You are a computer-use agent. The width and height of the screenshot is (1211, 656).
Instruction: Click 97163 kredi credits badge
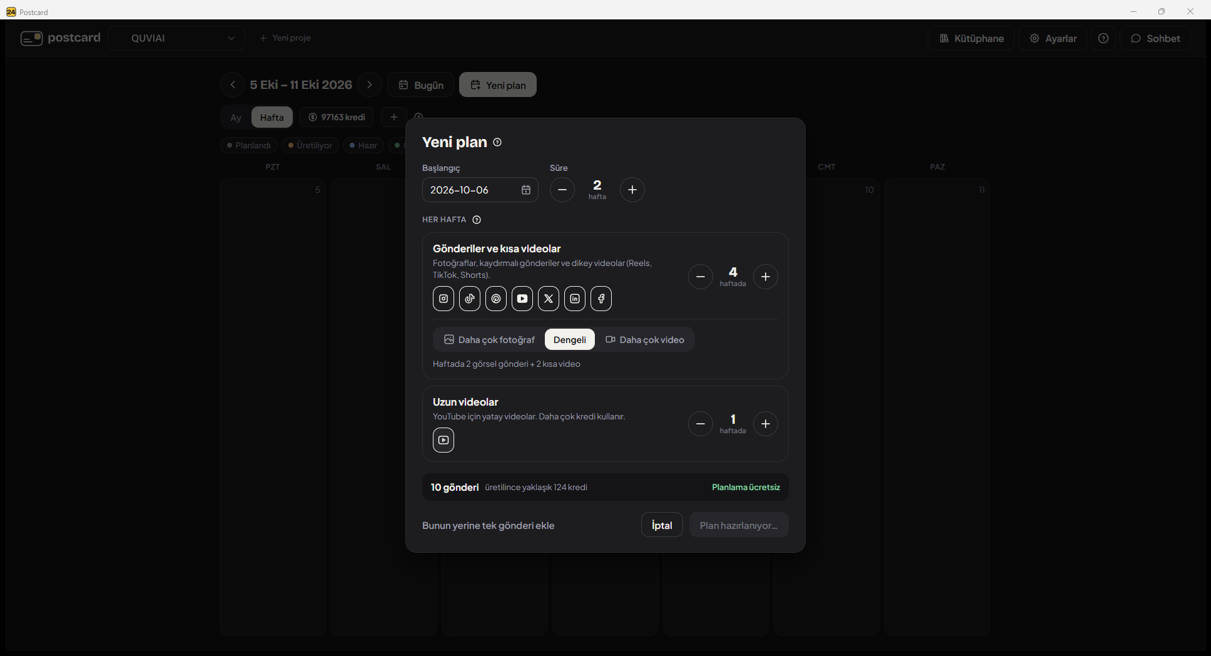[x=337, y=117]
